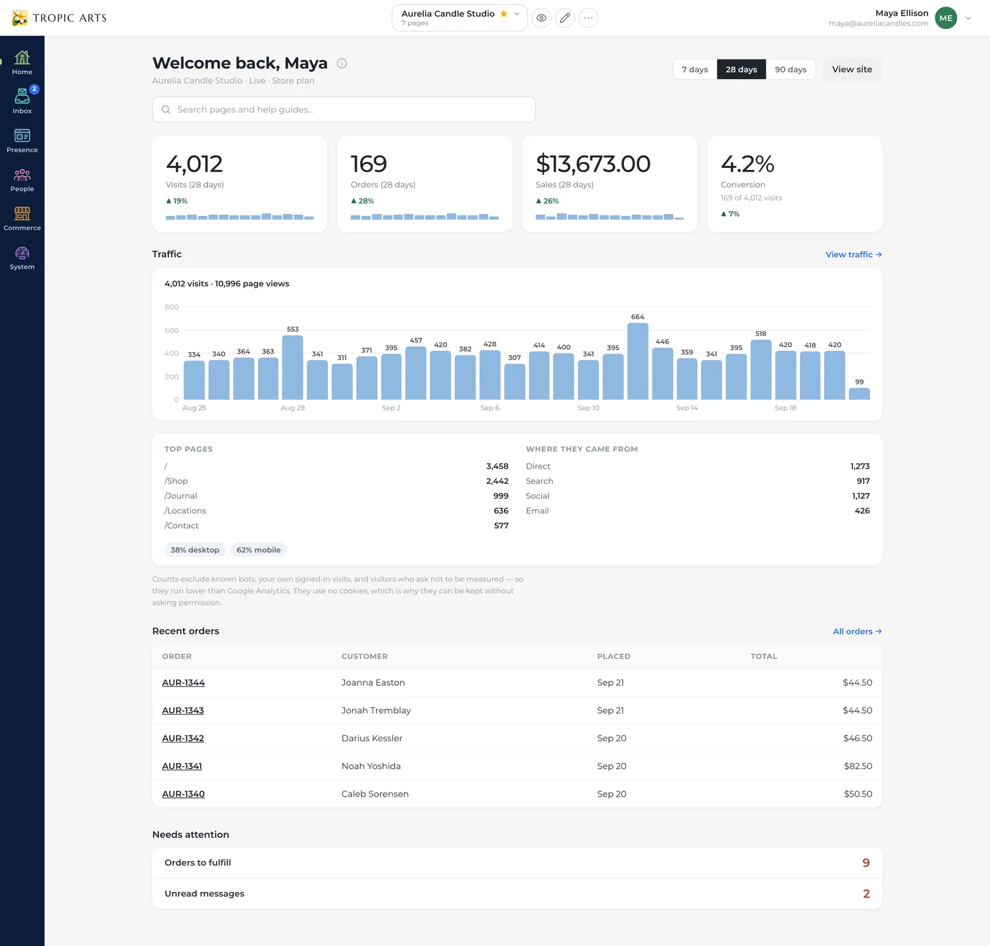
Task: Click the info icon beside Welcome back
Action: (342, 63)
